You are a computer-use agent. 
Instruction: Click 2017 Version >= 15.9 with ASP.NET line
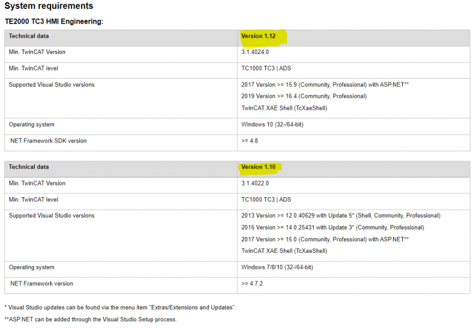click(325, 85)
